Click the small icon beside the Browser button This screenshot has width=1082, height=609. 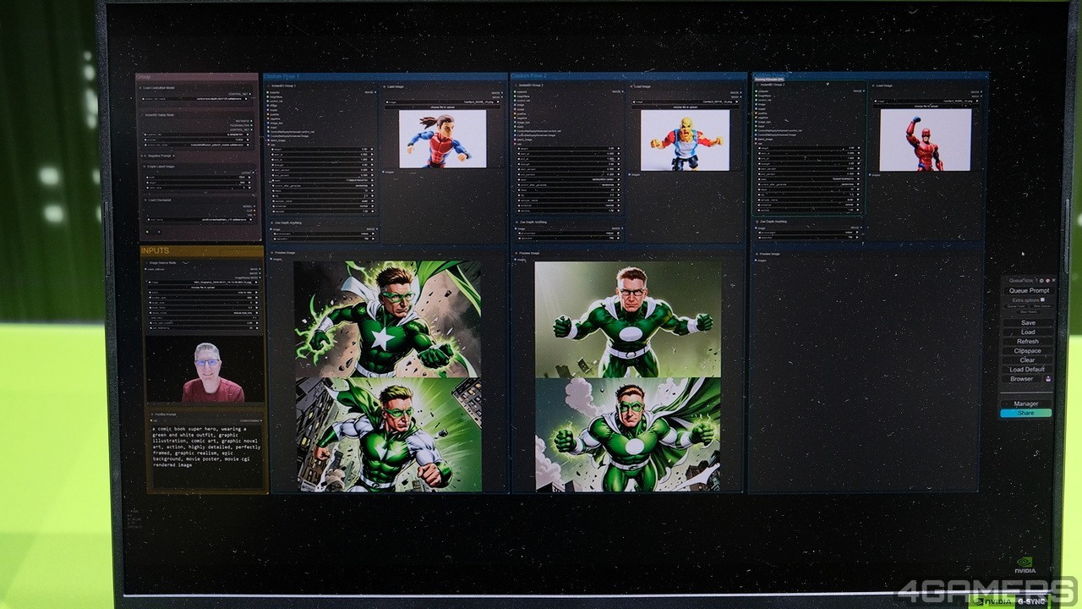1048,379
